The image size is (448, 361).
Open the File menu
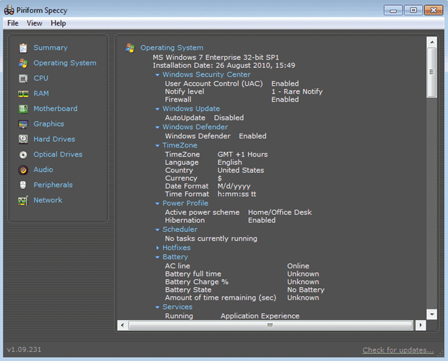(13, 23)
